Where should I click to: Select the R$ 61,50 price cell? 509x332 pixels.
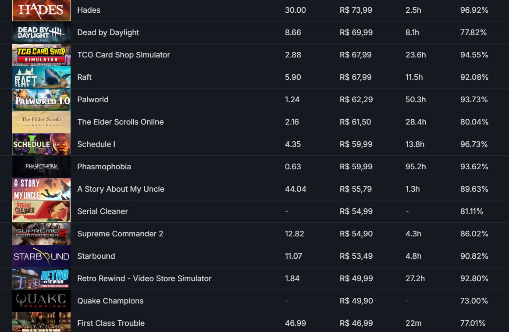(355, 122)
